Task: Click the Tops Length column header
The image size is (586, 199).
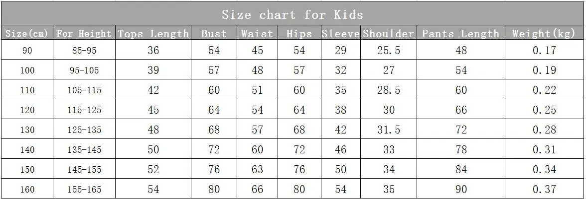Action: point(153,33)
